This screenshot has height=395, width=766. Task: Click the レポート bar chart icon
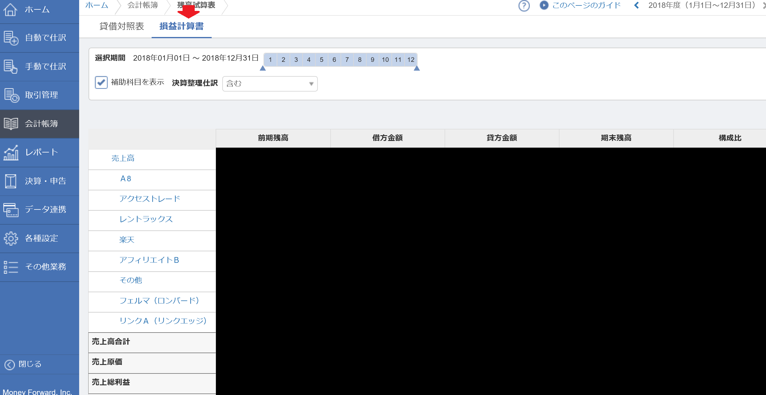[x=11, y=152]
